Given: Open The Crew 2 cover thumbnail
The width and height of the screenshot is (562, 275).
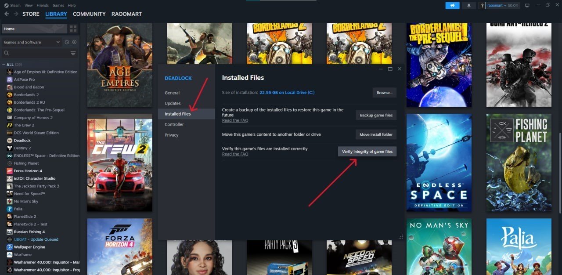Looking at the screenshot, I should [120, 163].
